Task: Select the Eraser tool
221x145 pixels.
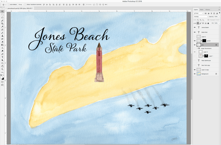Action: [2, 42]
